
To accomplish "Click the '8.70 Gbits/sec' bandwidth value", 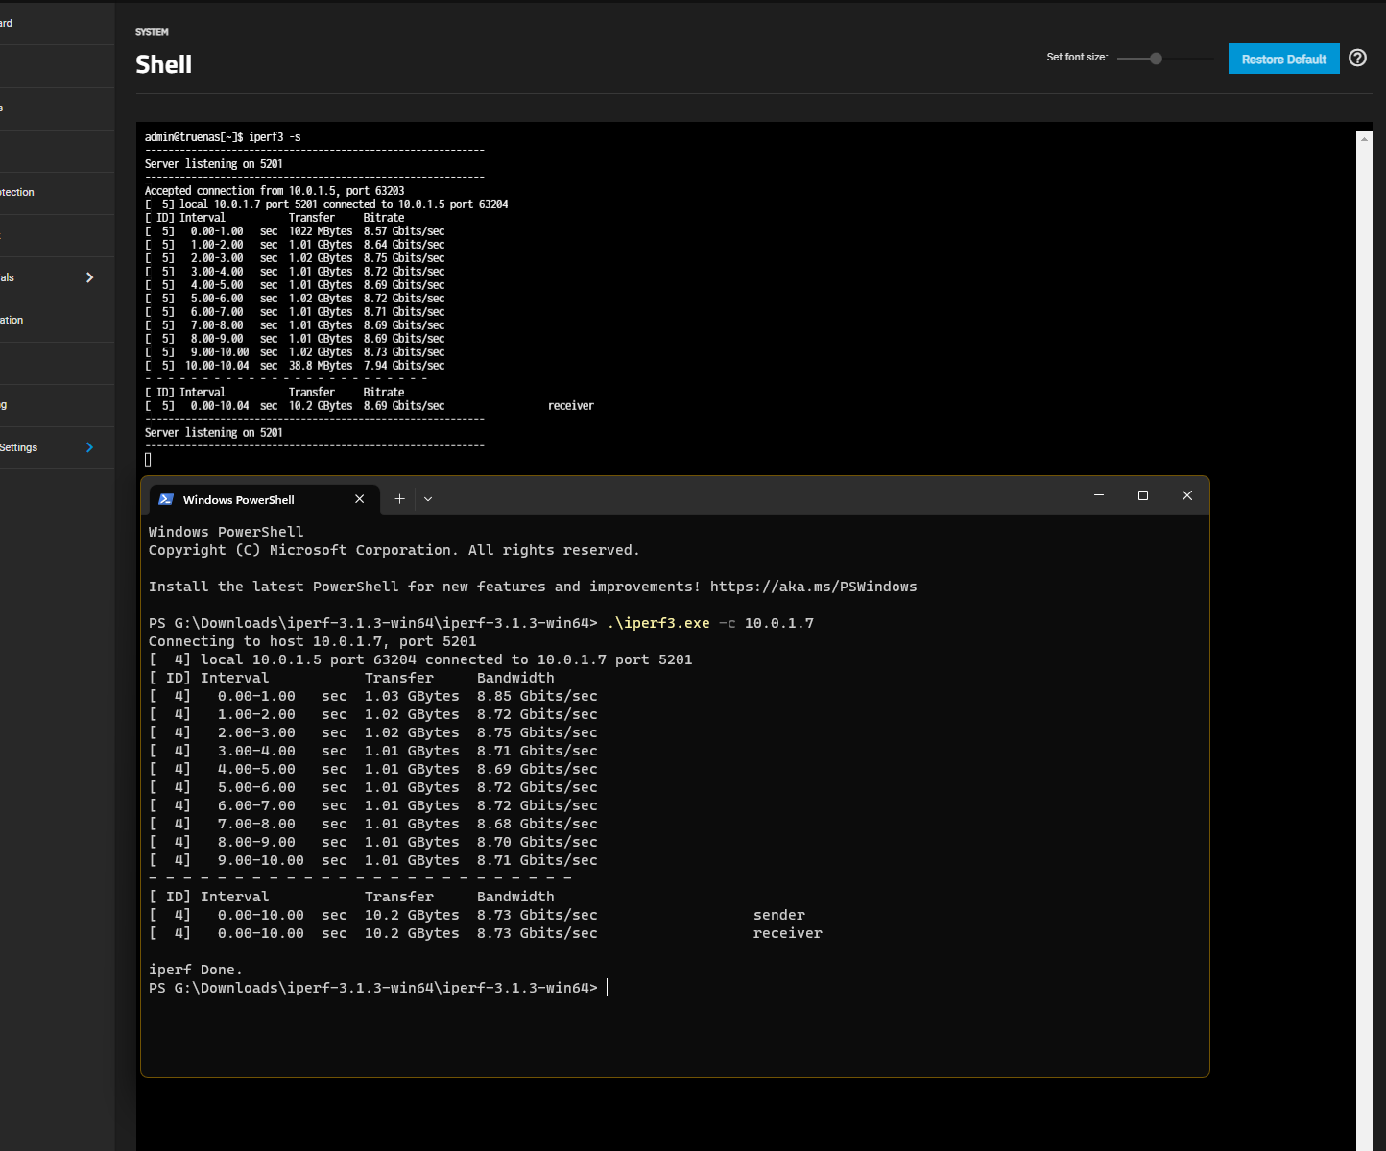I will point(538,842).
